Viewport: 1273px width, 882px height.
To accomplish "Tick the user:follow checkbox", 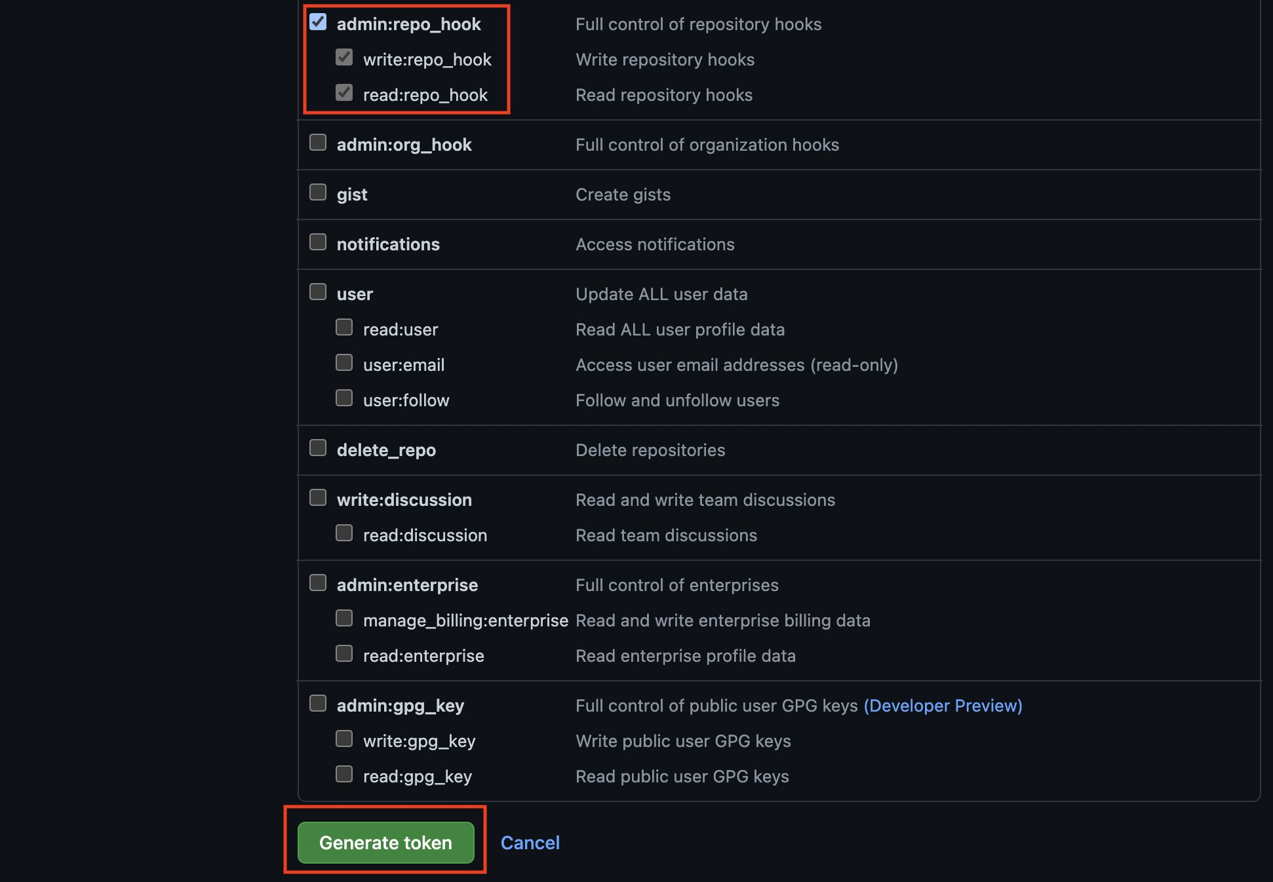I will coord(344,398).
